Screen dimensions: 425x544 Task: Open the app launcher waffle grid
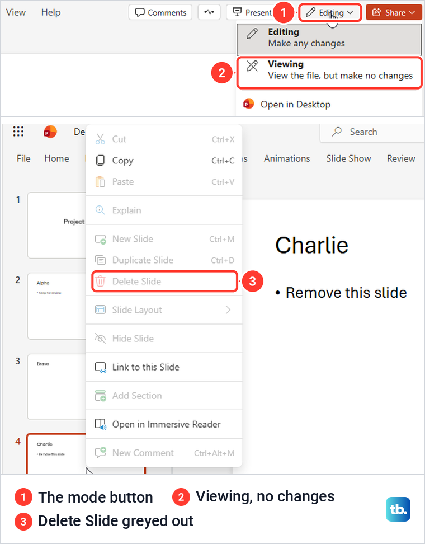[18, 132]
